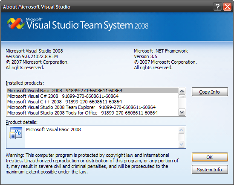
Task: Click the Visual Studio Team System 2008 banner title
Action: (x=87, y=24)
